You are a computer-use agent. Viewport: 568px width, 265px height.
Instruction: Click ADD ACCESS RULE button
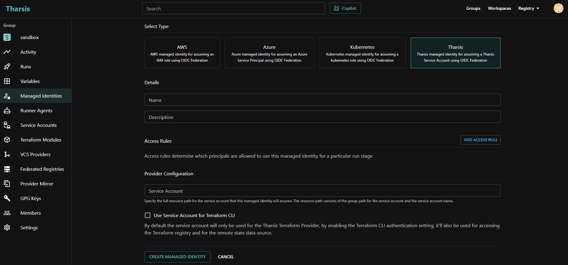(x=480, y=140)
